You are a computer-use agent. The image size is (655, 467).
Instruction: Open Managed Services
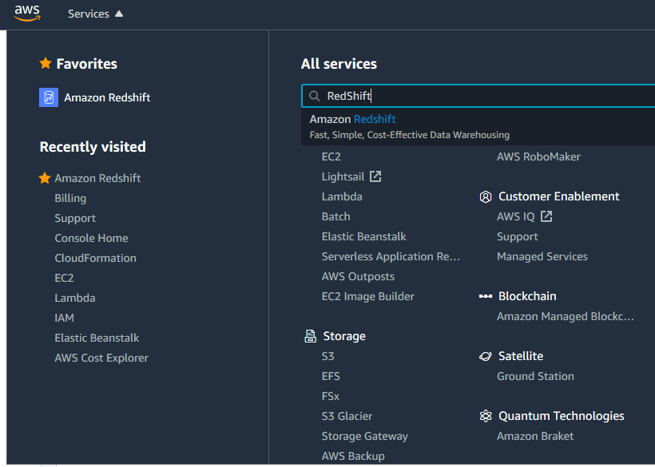pyautogui.click(x=542, y=257)
